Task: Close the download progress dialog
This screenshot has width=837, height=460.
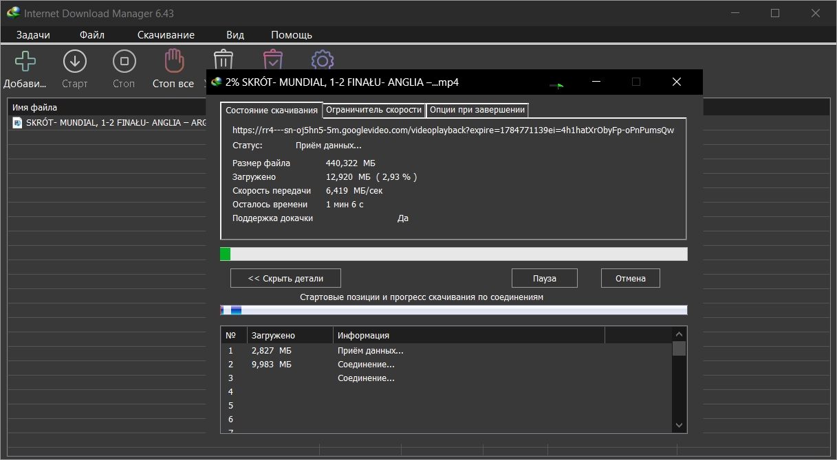Action: pos(677,82)
